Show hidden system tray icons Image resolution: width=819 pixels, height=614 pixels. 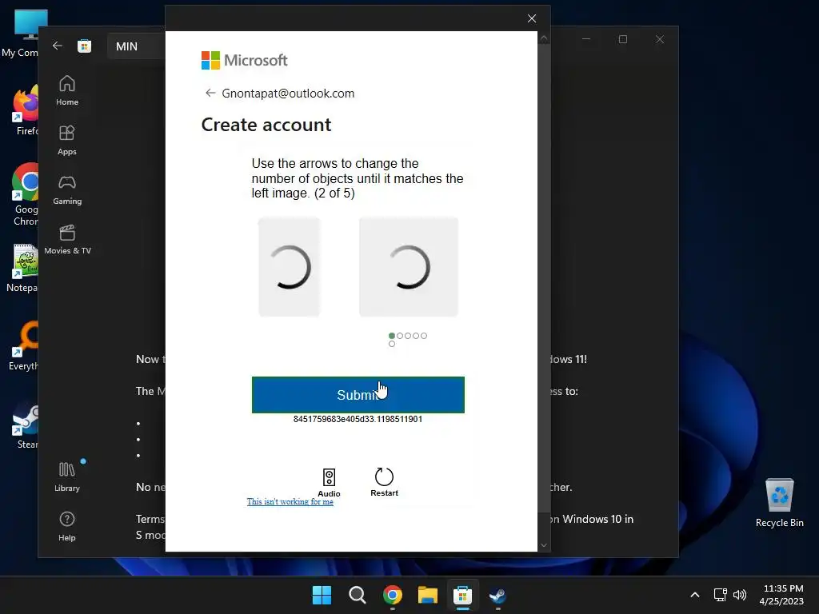pos(695,595)
